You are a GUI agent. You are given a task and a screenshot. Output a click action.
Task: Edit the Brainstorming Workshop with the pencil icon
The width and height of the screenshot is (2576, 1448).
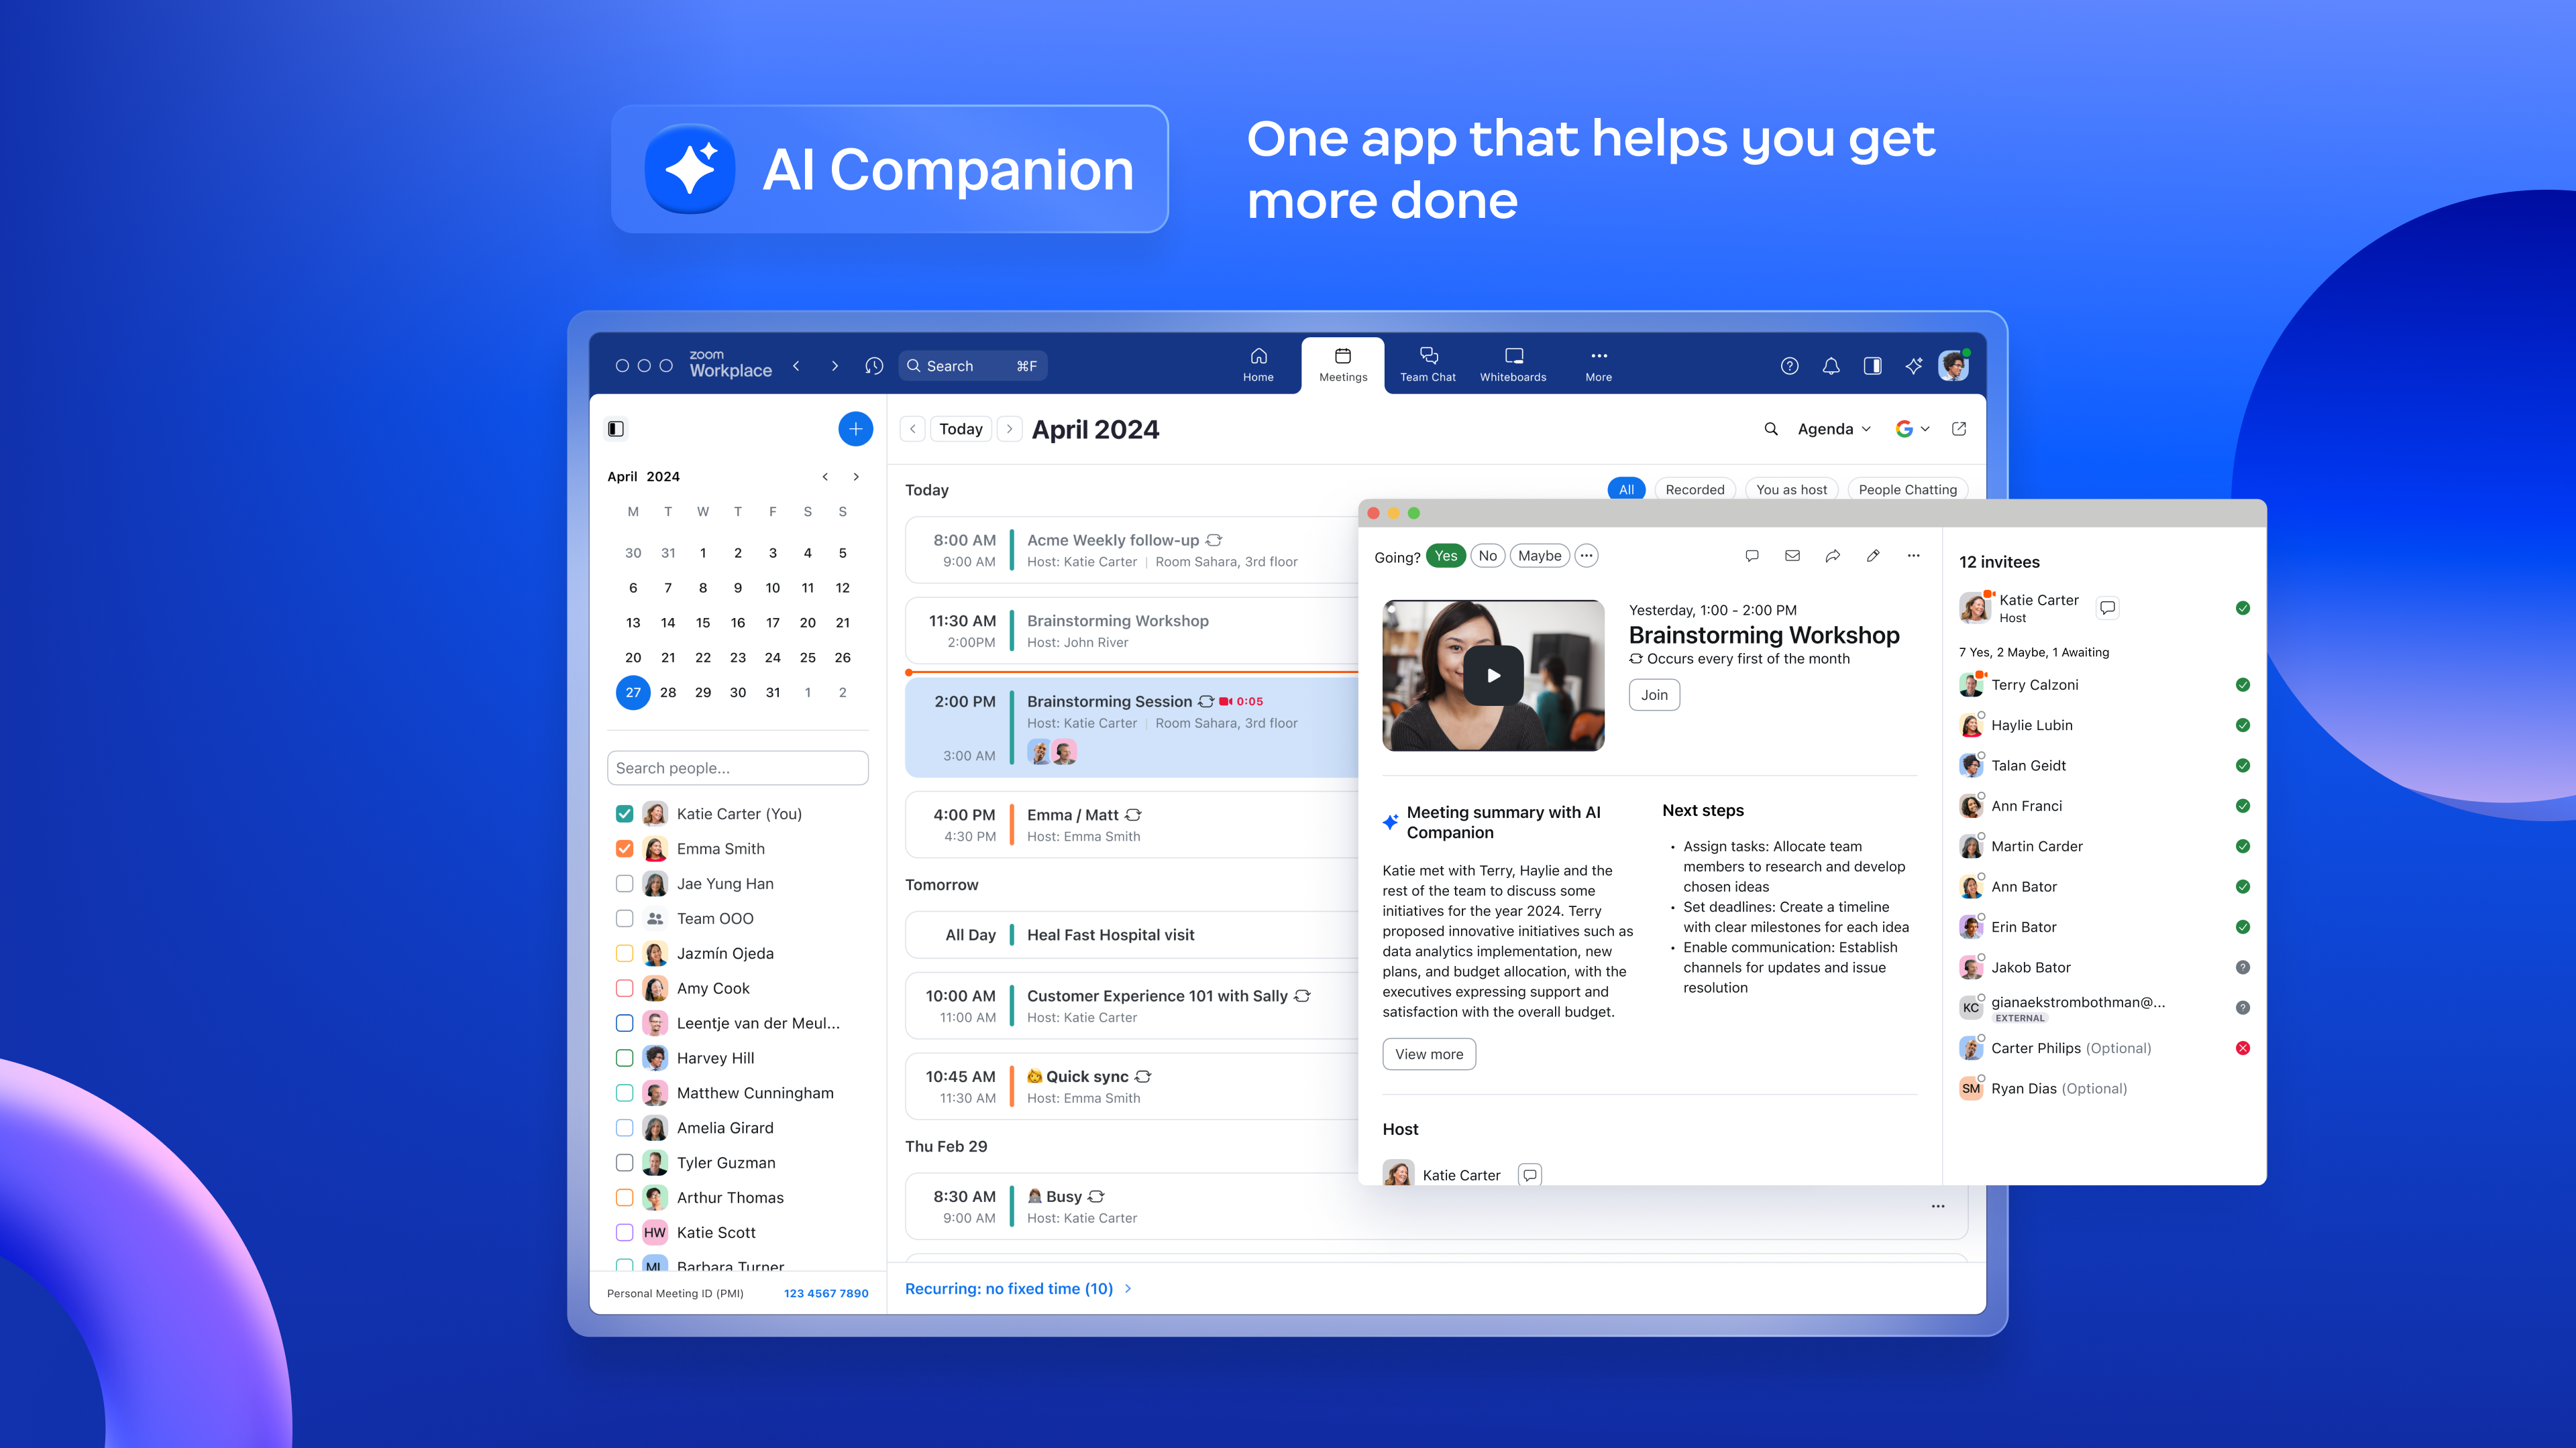click(x=1872, y=556)
